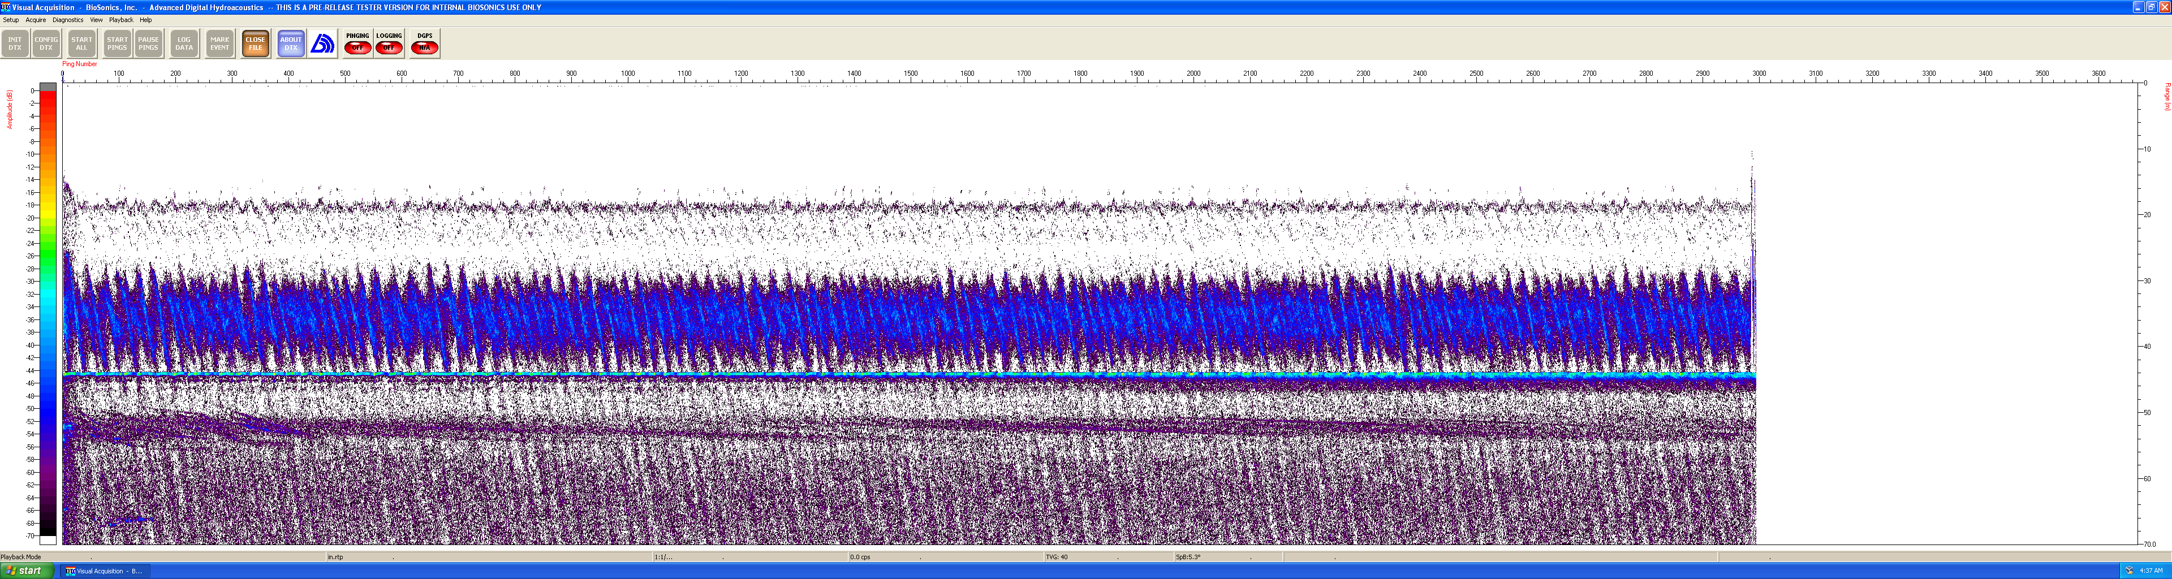The image size is (2172, 579).
Task: Click the MARK EVENT toolbar button
Action: click(x=219, y=44)
